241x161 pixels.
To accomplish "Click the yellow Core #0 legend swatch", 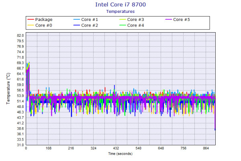I will (x=31, y=25).
